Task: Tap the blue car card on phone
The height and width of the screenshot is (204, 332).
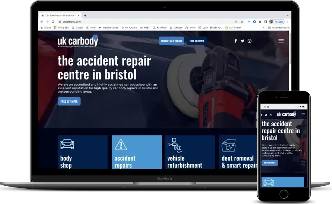Action: [283, 182]
